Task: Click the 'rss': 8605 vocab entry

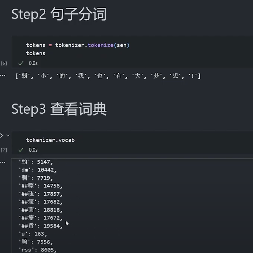Action: tap(37, 250)
